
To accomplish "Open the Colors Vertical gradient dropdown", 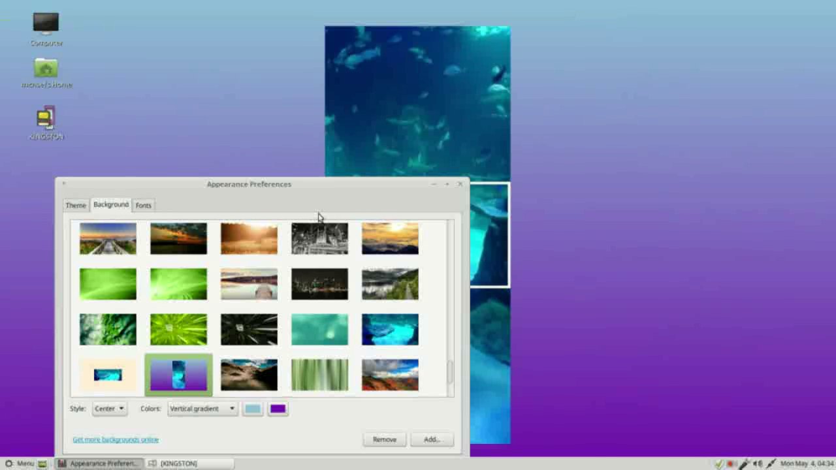I will click(202, 409).
